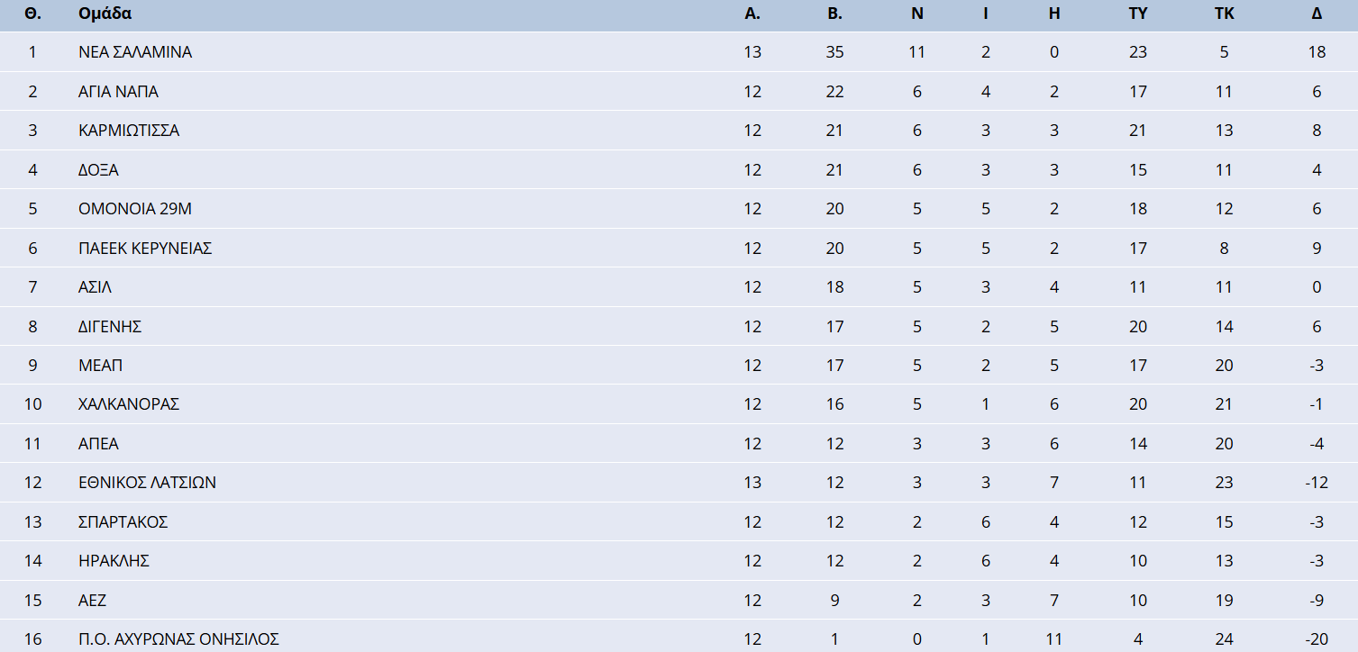Select the ΜΕΑΠ team name
The width and height of the screenshot is (1358, 652).
click(x=100, y=366)
